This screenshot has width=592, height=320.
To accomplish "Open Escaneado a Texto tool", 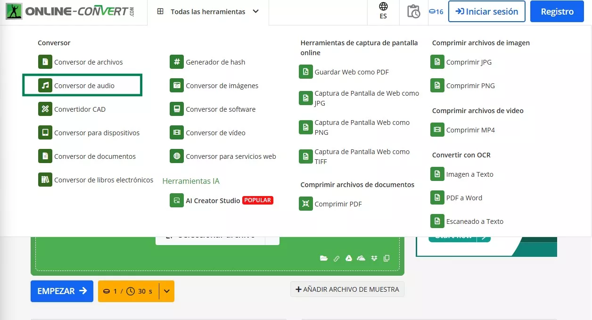I will pyautogui.click(x=467, y=221).
